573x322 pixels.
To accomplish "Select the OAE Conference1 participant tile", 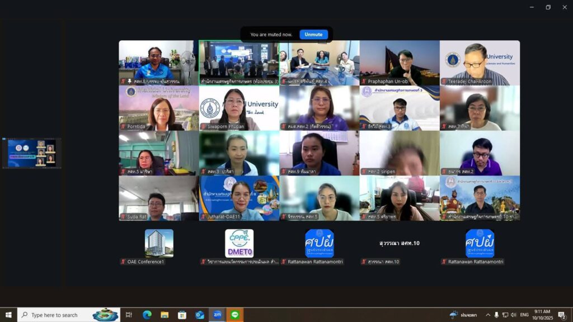I will click(159, 244).
